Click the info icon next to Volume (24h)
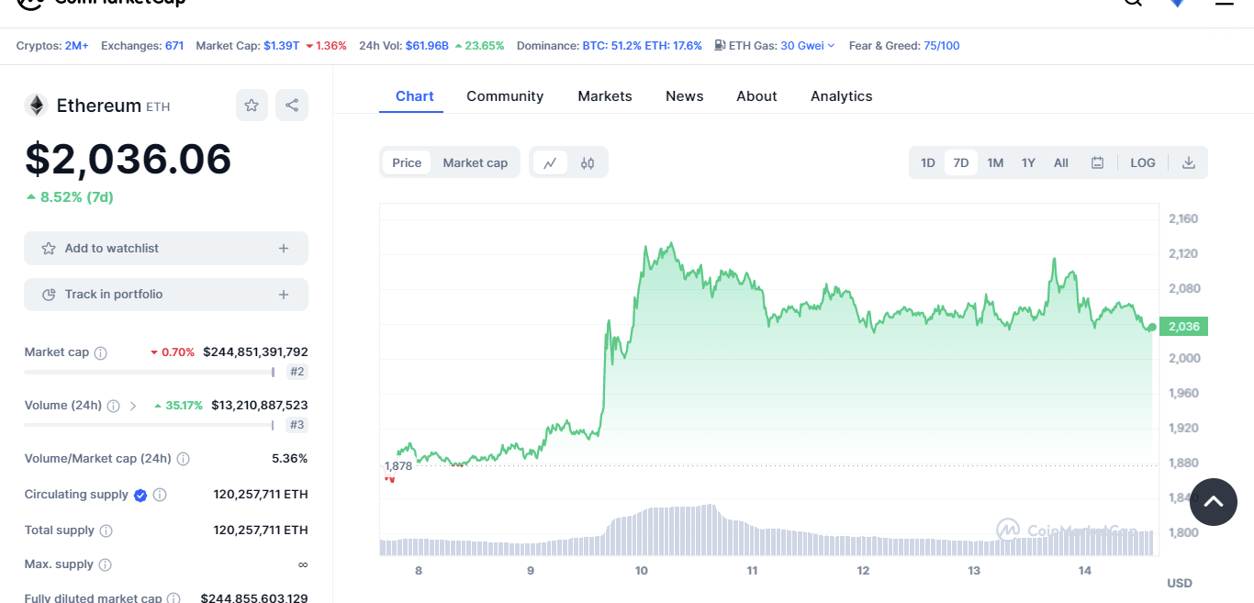Screen dimensions: 1254x603 pyautogui.click(x=113, y=406)
